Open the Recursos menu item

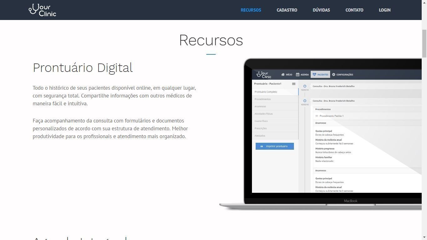click(x=251, y=10)
